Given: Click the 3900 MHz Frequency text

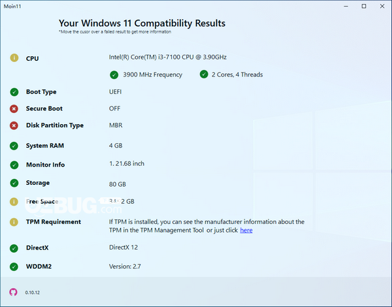Looking at the screenshot, I should point(152,74).
